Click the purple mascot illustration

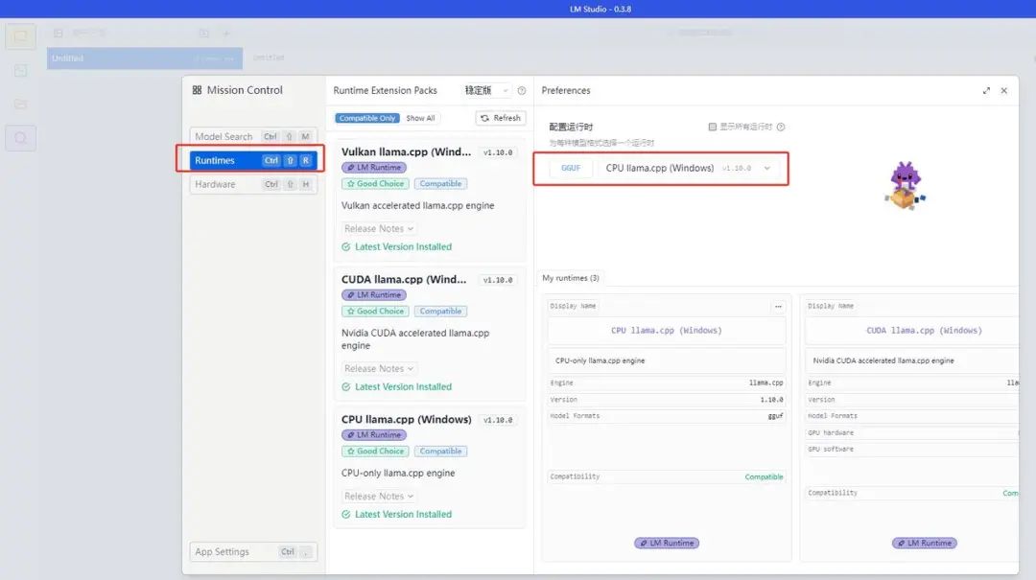[x=905, y=186]
